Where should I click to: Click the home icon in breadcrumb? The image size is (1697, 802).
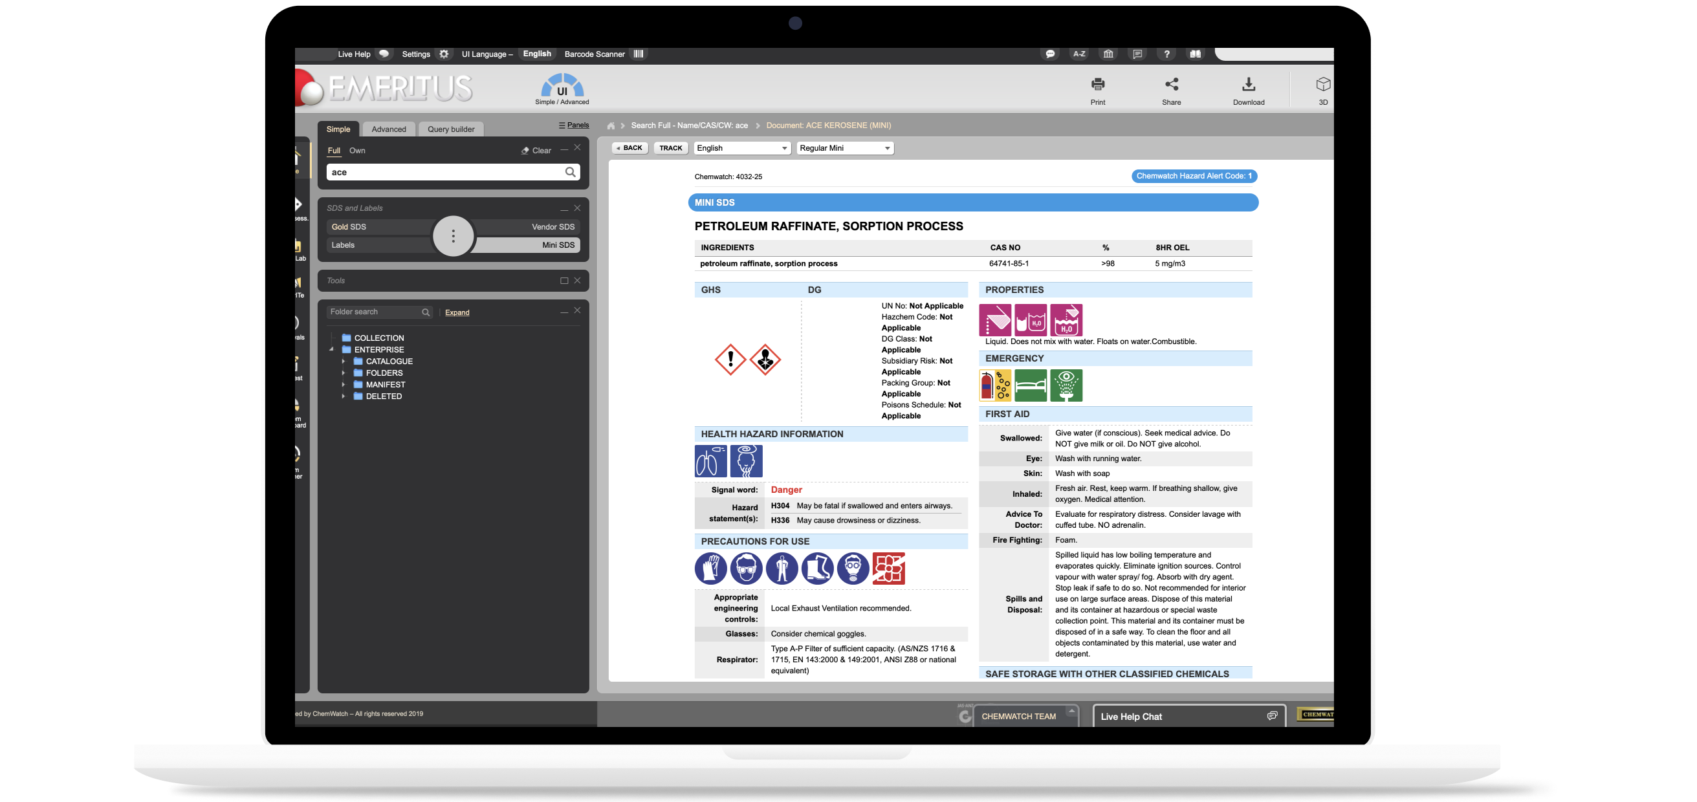tap(611, 125)
